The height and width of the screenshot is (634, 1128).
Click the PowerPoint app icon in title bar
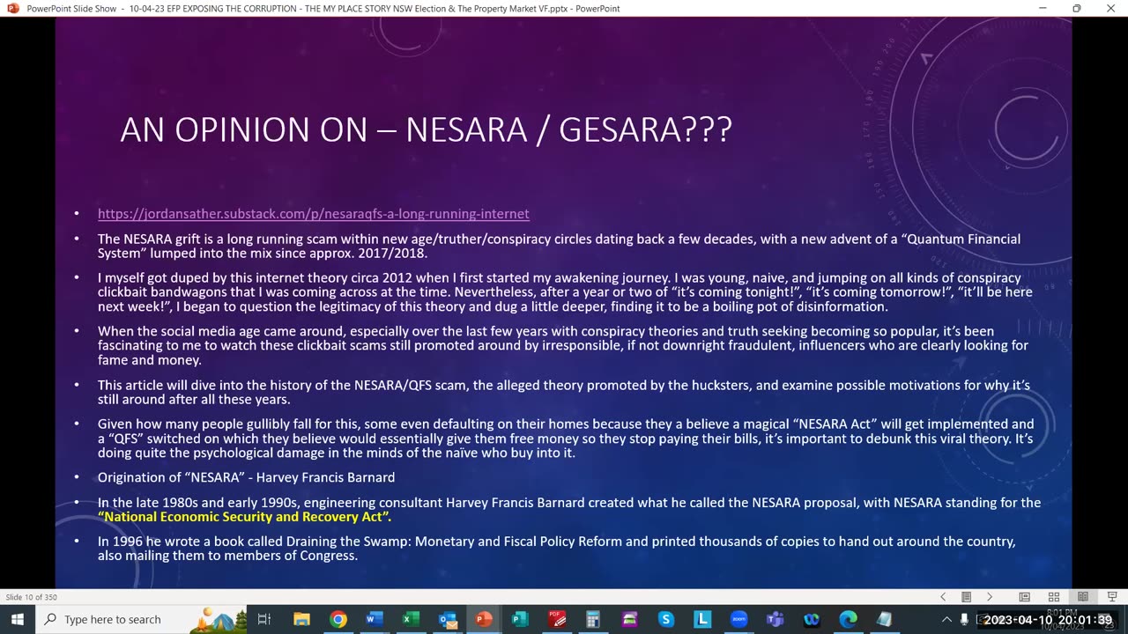point(12,8)
